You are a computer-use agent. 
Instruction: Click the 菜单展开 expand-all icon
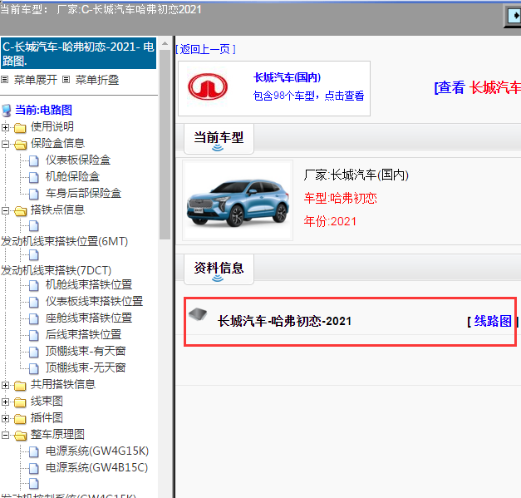click(5, 80)
